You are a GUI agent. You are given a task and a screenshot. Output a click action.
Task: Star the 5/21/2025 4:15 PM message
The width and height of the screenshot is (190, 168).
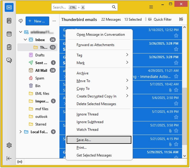(176, 144)
